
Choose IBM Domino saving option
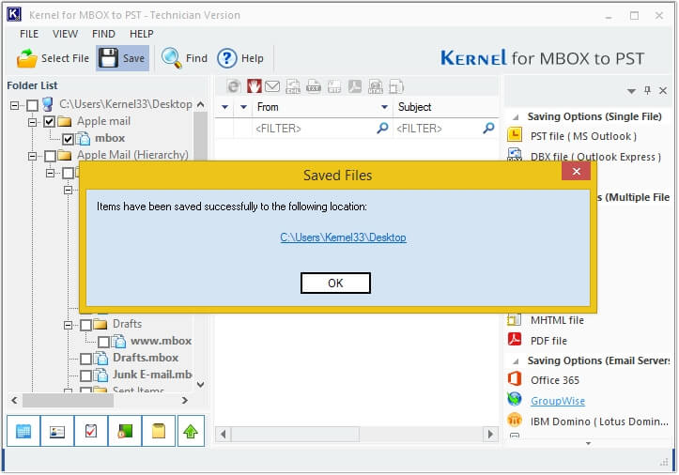(x=599, y=421)
